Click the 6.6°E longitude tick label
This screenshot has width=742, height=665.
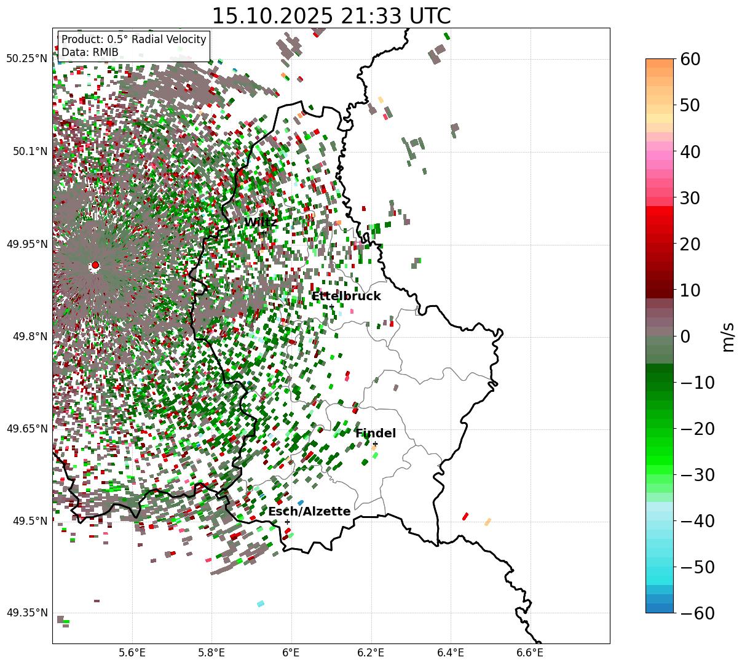530,653
